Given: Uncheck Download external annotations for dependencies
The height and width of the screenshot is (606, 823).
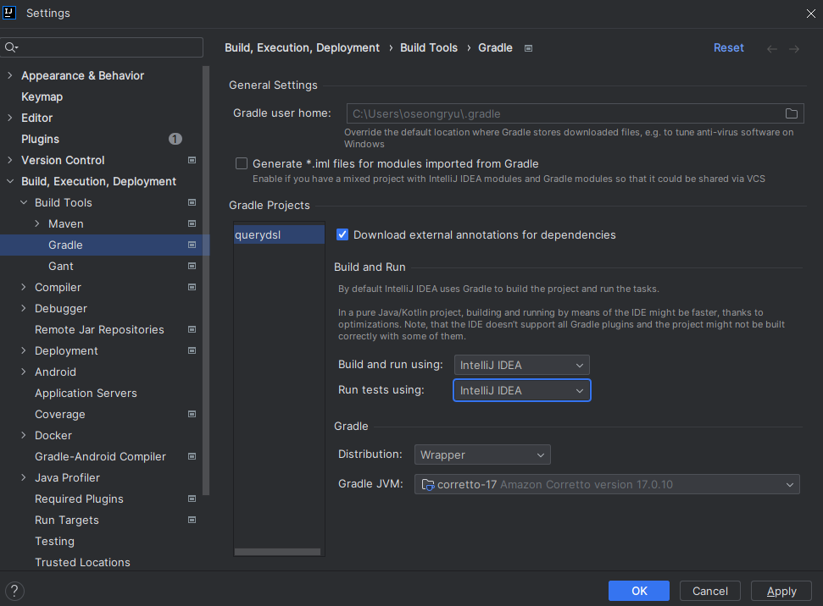Looking at the screenshot, I should click(342, 234).
